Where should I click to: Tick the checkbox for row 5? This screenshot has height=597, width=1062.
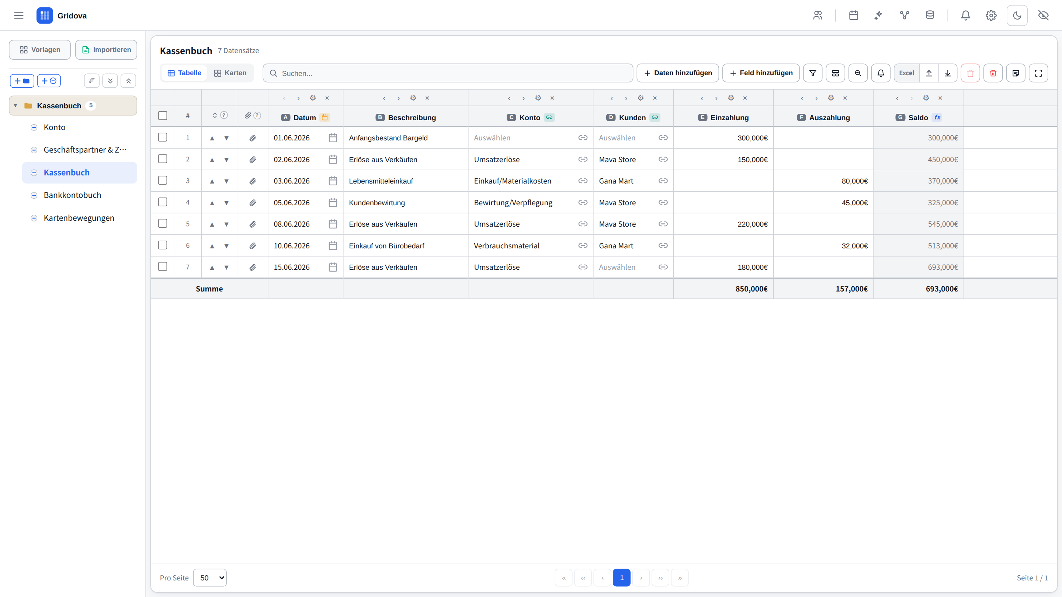pyautogui.click(x=162, y=224)
